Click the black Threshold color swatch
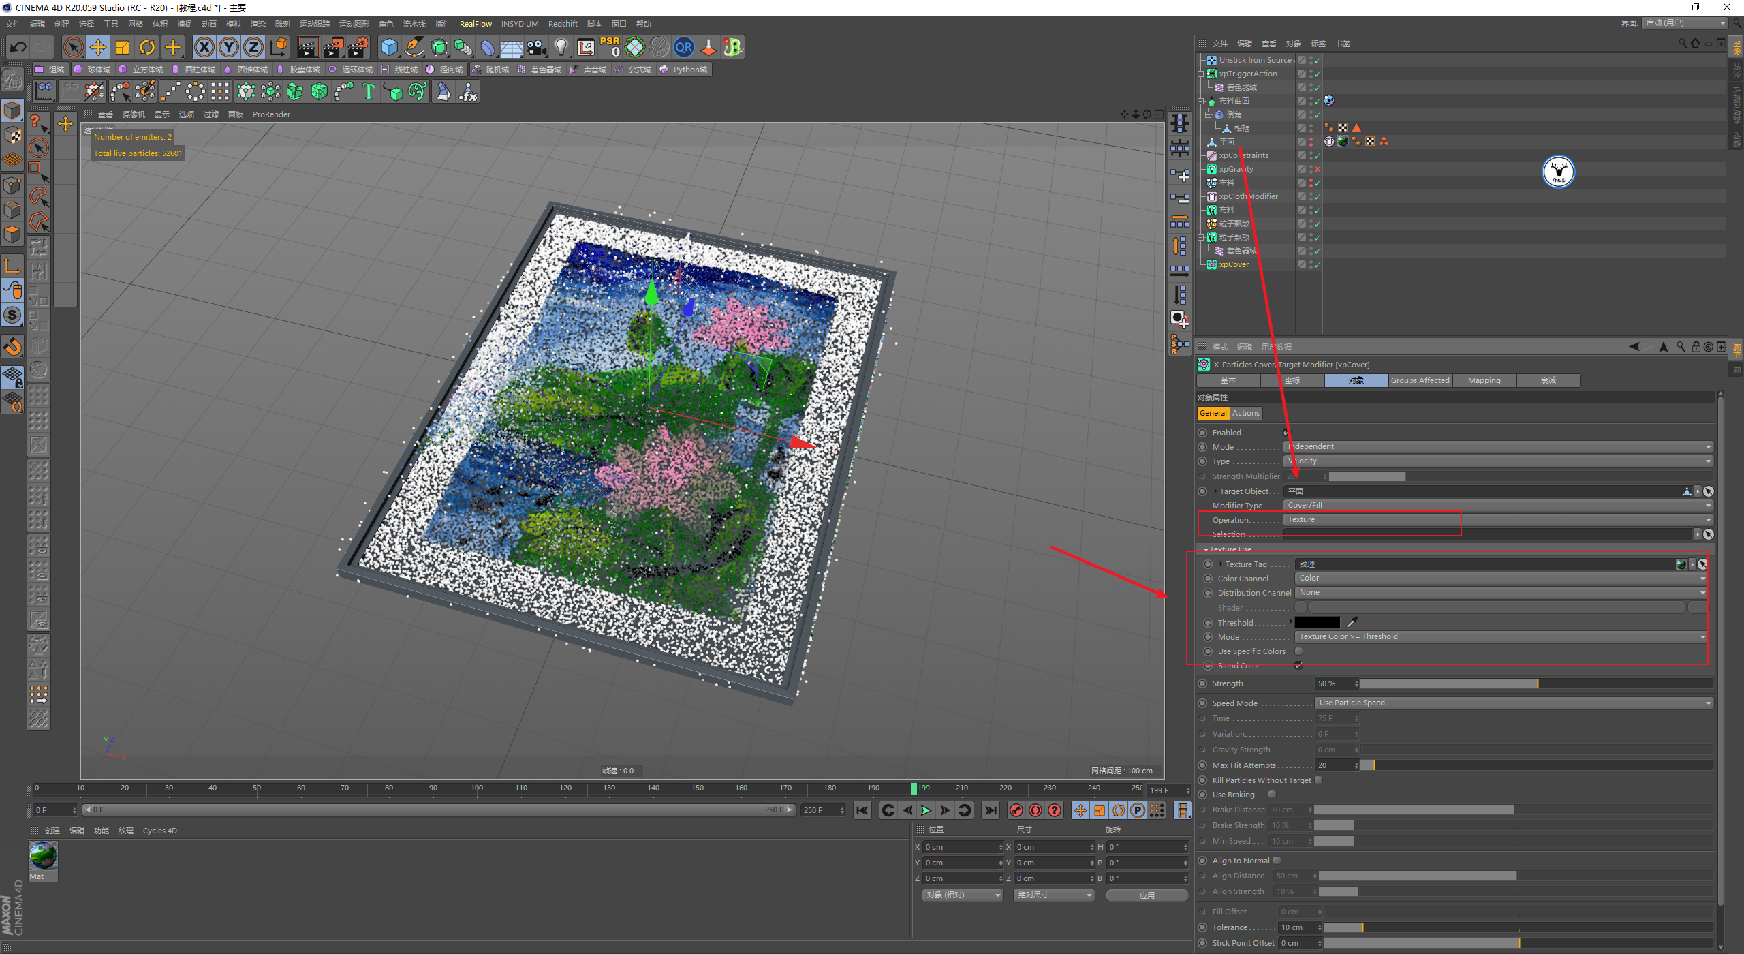 tap(1317, 622)
